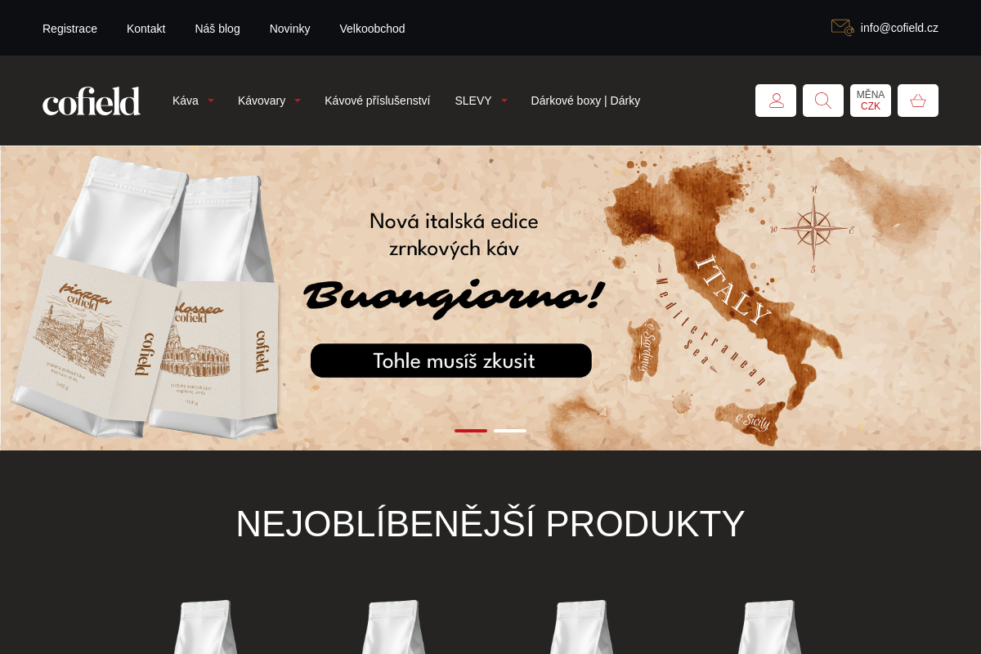Switch to the second white carousel indicator
Screen dimensions: 981x654
click(510, 431)
